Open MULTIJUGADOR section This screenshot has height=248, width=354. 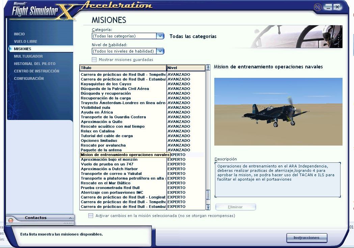click(28, 56)
